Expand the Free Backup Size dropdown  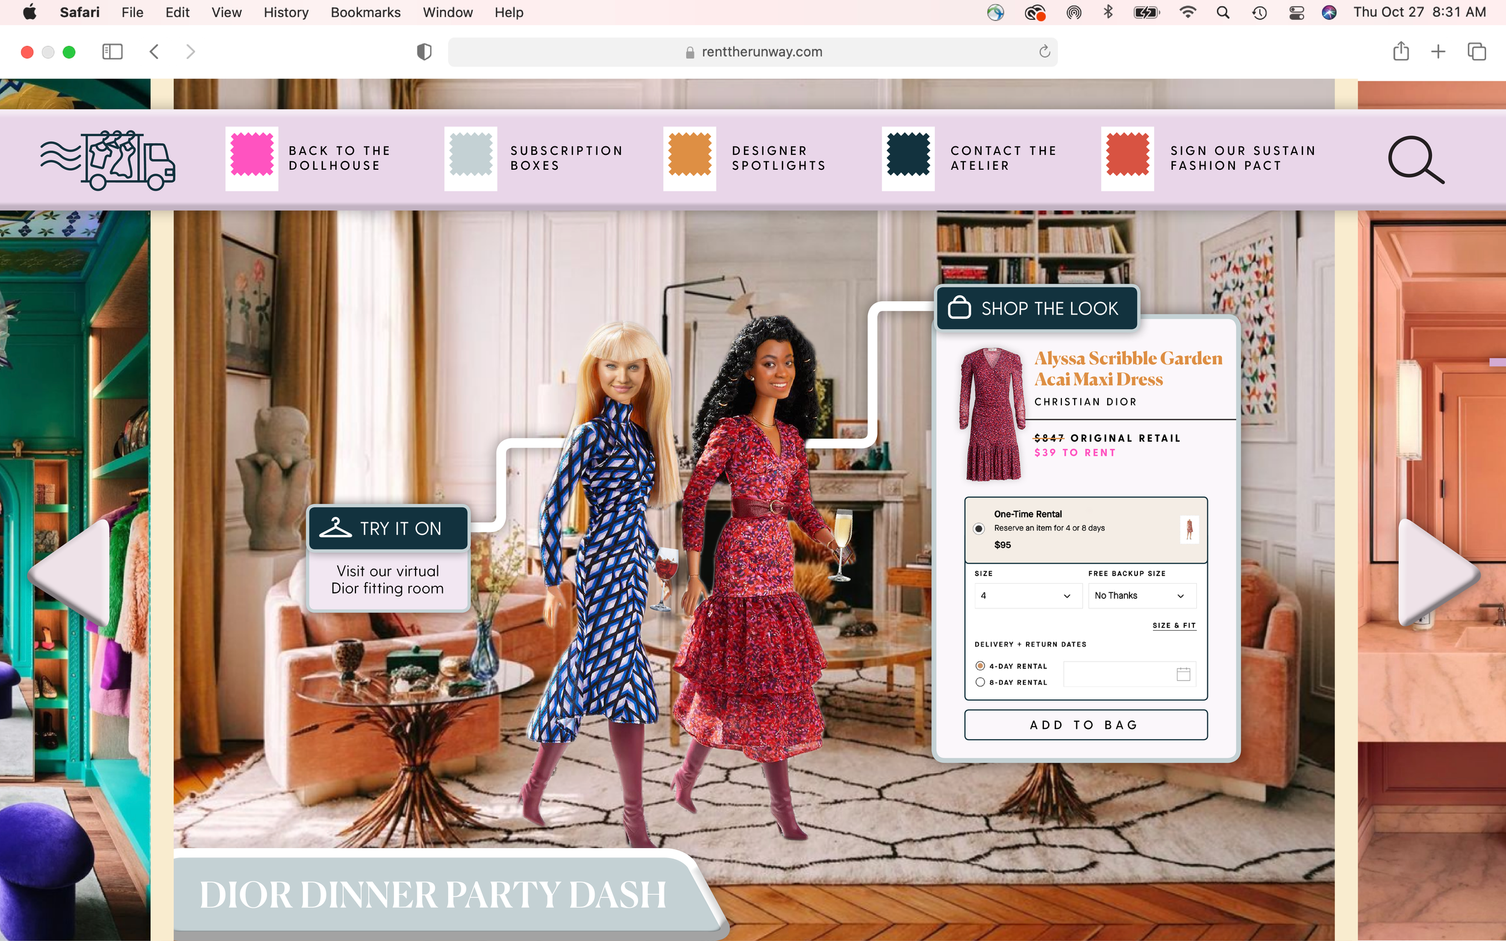1141,596
